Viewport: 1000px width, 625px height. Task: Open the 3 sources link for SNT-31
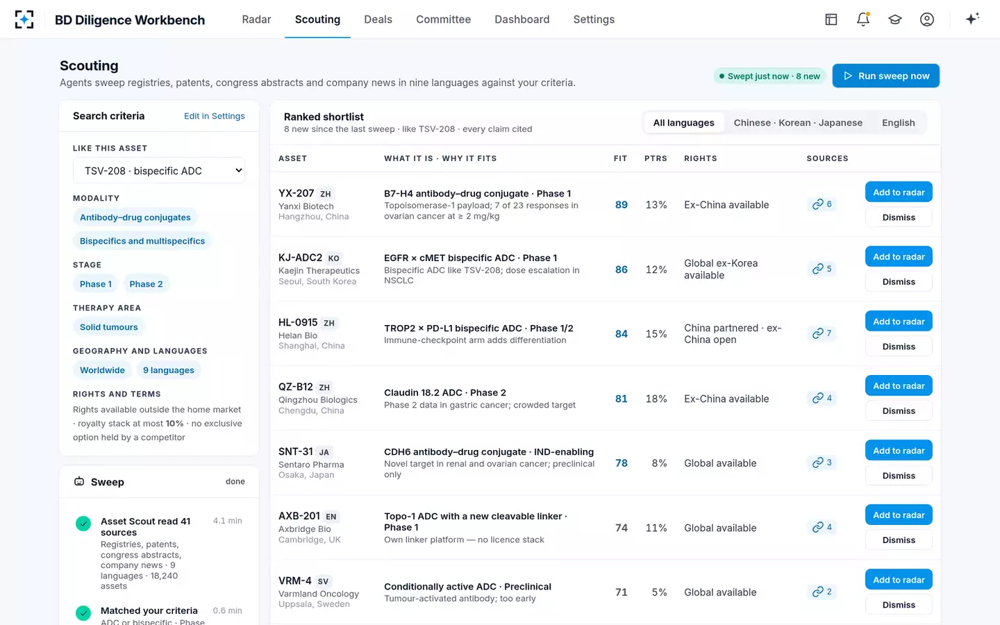(822, 462)
